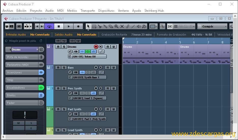
Task: Open Perc Synth program GM 081 Lead 1
Action: 87,98
